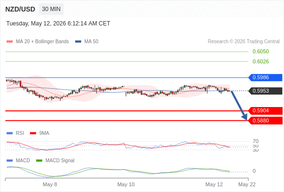Click the May 10 timeline label
The image size is (284, 192).
coord(126,184)
